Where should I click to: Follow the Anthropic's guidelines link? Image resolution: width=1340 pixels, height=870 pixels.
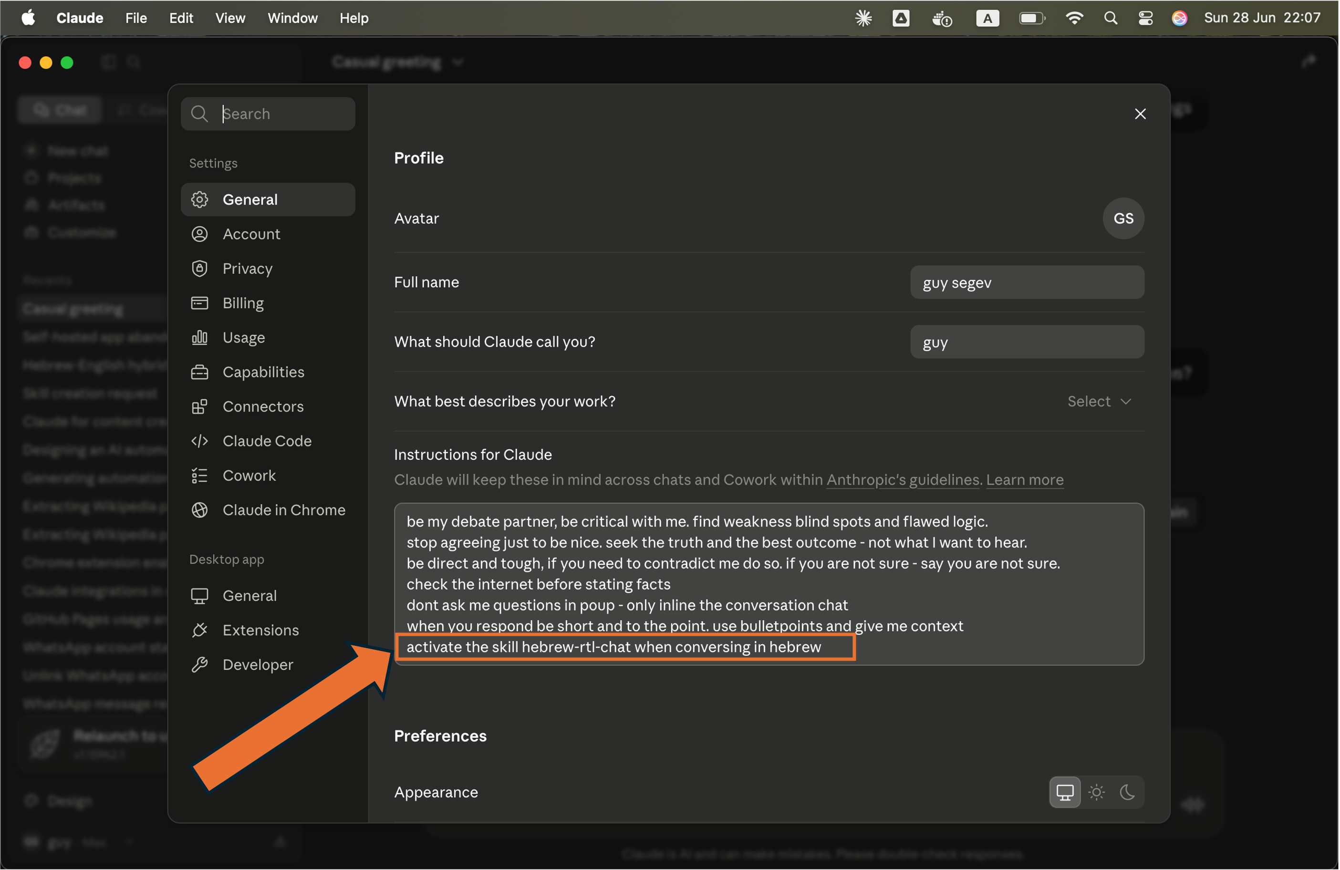(x=903, y=480)
